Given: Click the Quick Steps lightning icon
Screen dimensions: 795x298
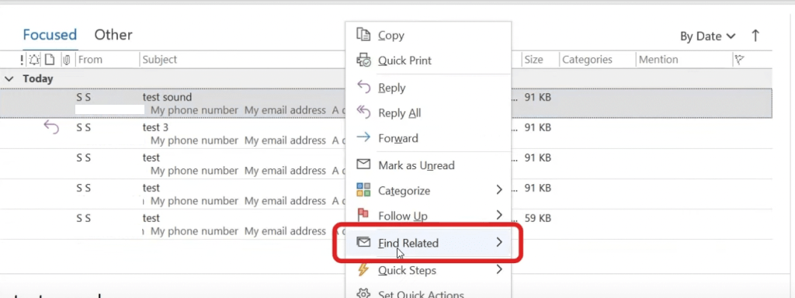Looking at the screenshot, I should coord(363,269).
